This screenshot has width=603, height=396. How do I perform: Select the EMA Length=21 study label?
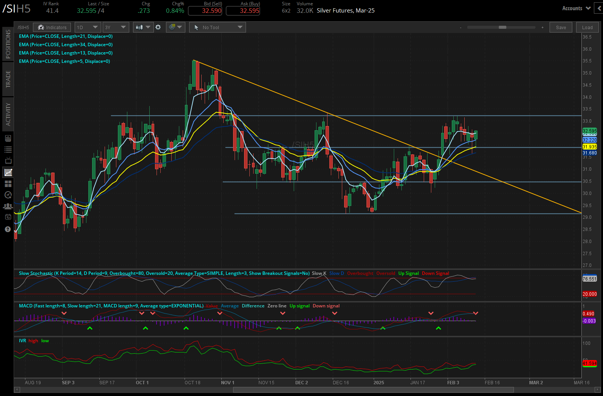66,36
